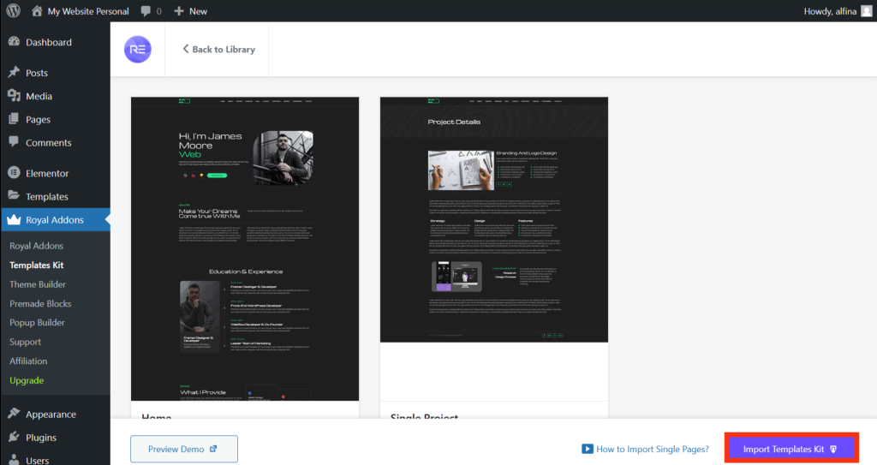Viewport: 877px width, 465px height.
Task: Open Elementor menu item
Action: (x=47, y=173)
